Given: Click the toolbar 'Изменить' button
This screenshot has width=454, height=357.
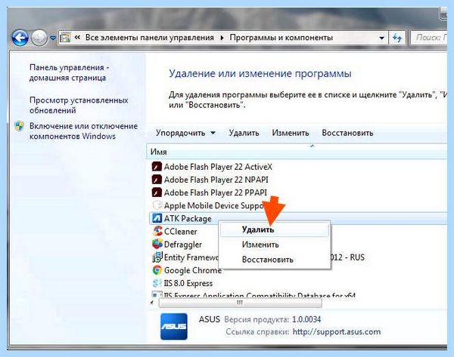Looking at the screenshot, I should [x=291, y=133].
